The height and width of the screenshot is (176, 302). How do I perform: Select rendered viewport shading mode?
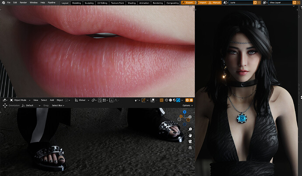178,100
